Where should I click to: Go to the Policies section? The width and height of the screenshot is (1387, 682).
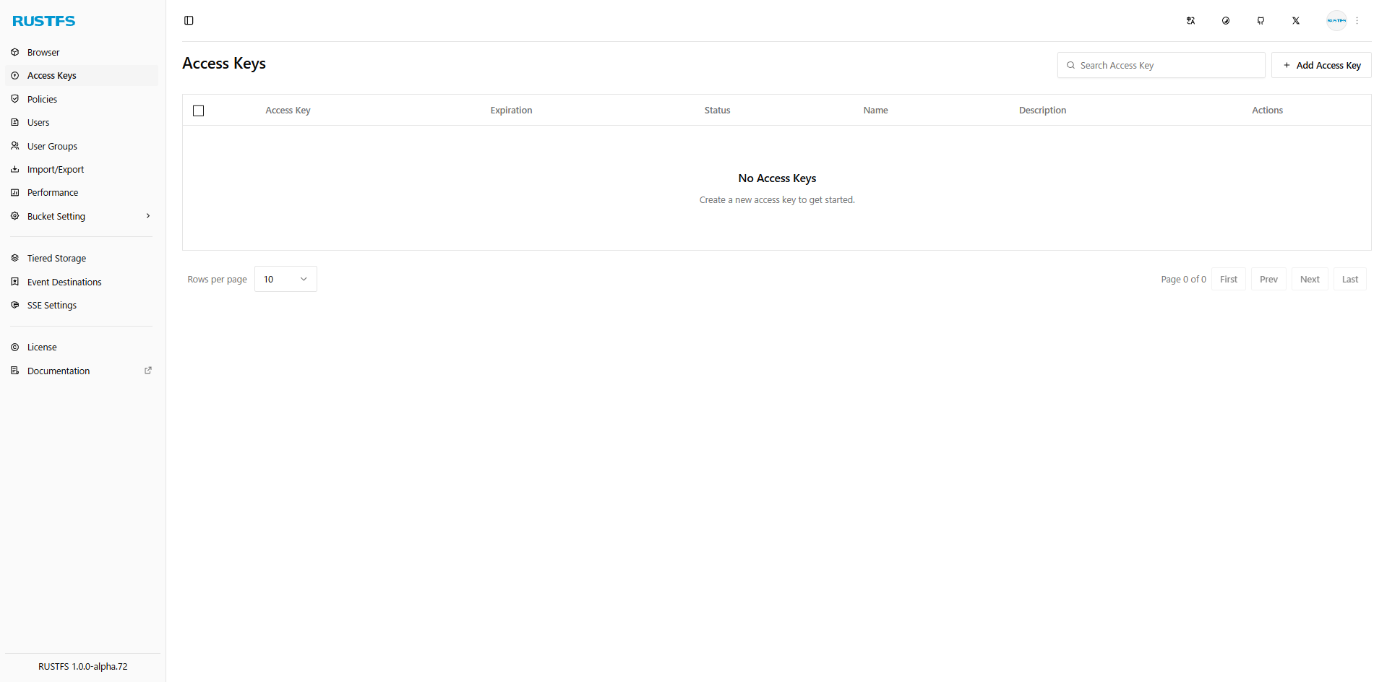pyautogui.click(x=81, y=99)
